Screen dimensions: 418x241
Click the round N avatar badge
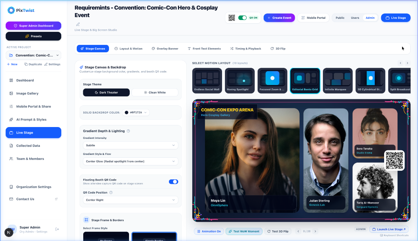pos(9,232)
